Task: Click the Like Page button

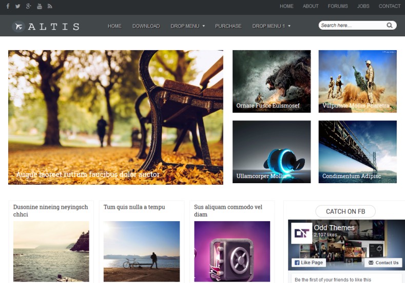Action: (x=308, y=263)
